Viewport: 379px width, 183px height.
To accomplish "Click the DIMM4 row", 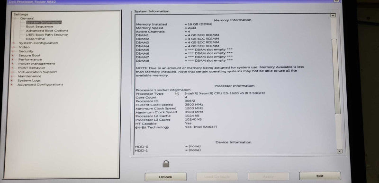I will [177, 46].
